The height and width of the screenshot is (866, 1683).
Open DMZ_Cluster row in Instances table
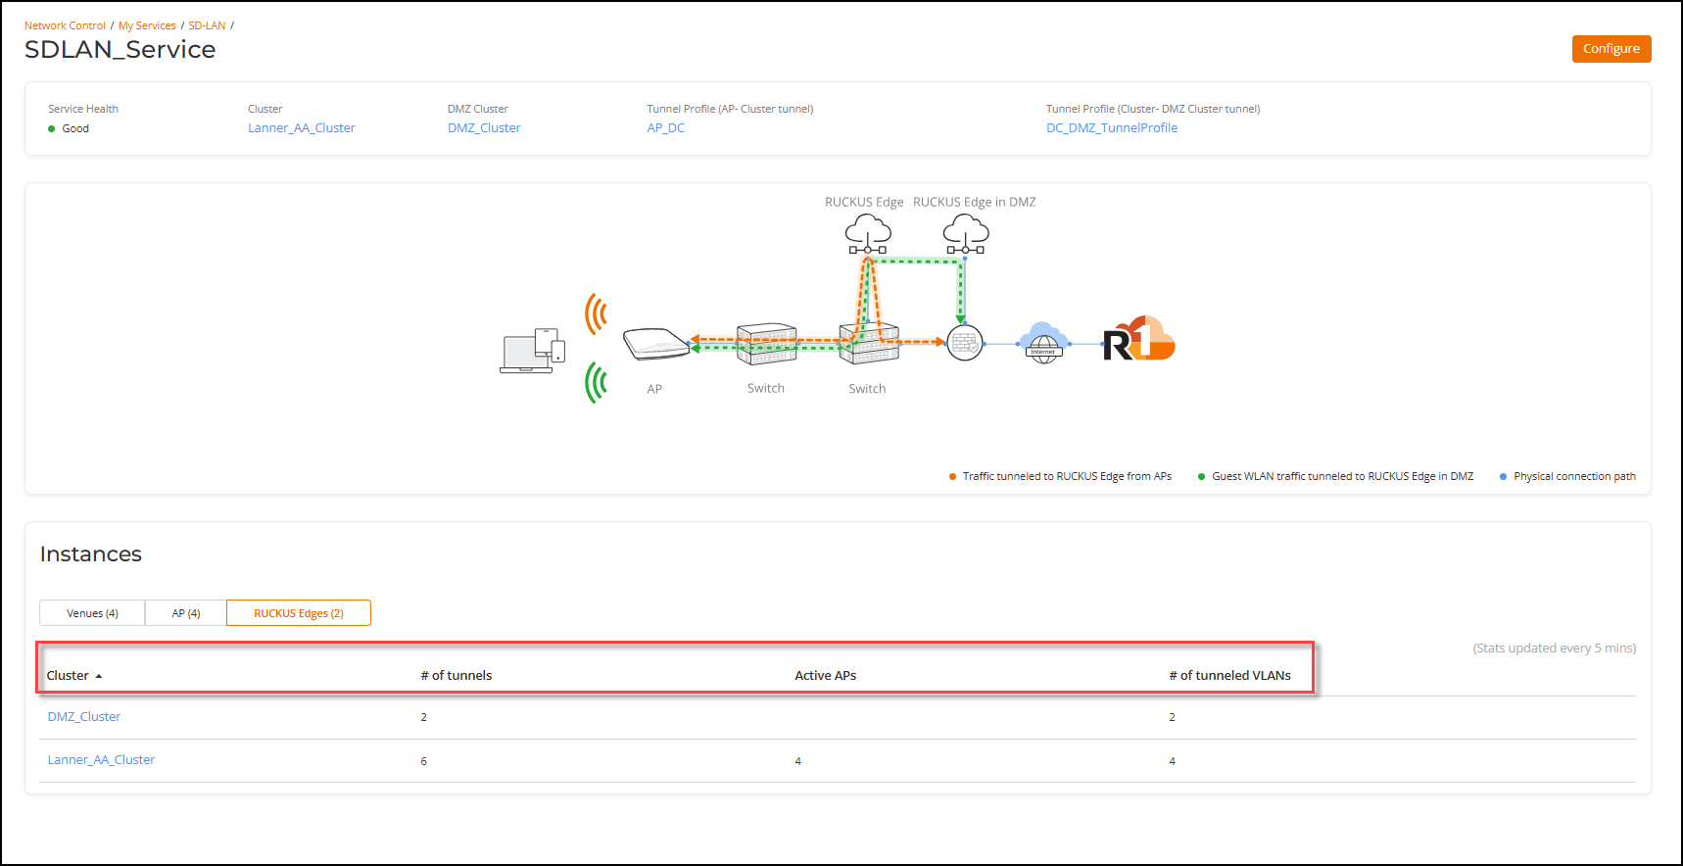(84, 717)
